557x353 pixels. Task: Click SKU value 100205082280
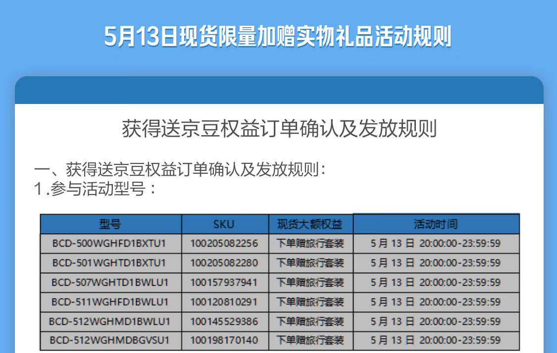[224, 263]
